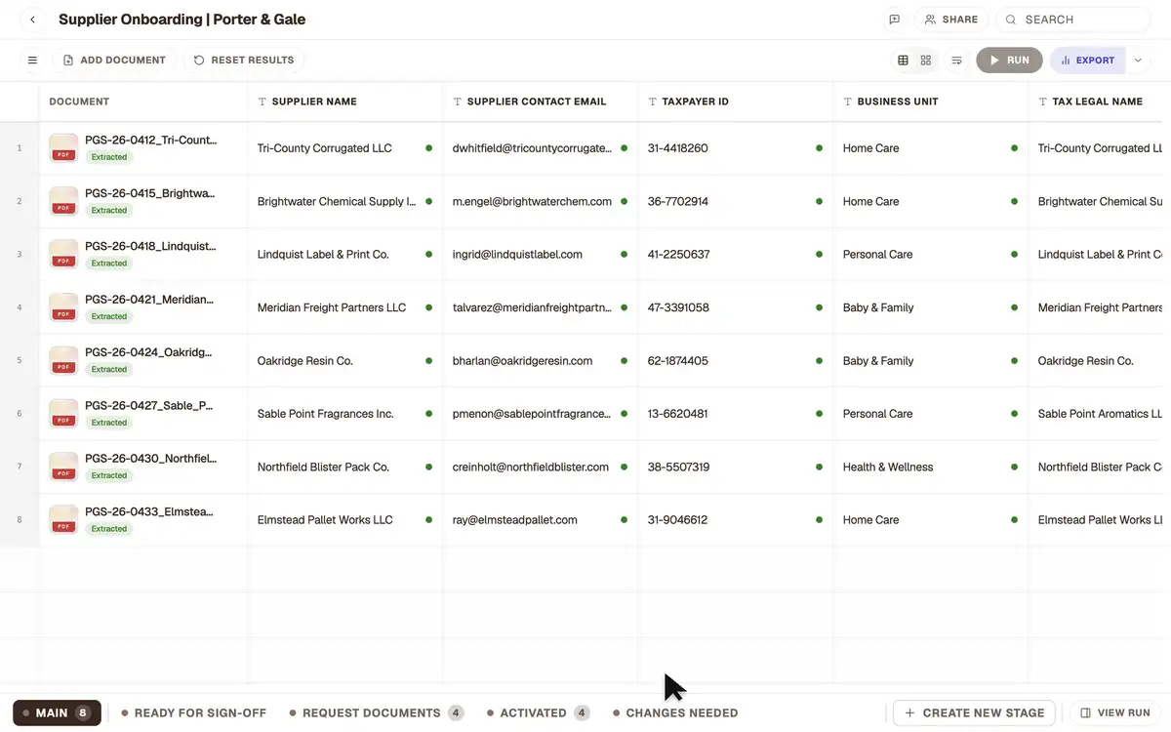This screenshot has height=732, width=1171.
Task: Click the Create New Stage button
Action: tap(974, 713)
